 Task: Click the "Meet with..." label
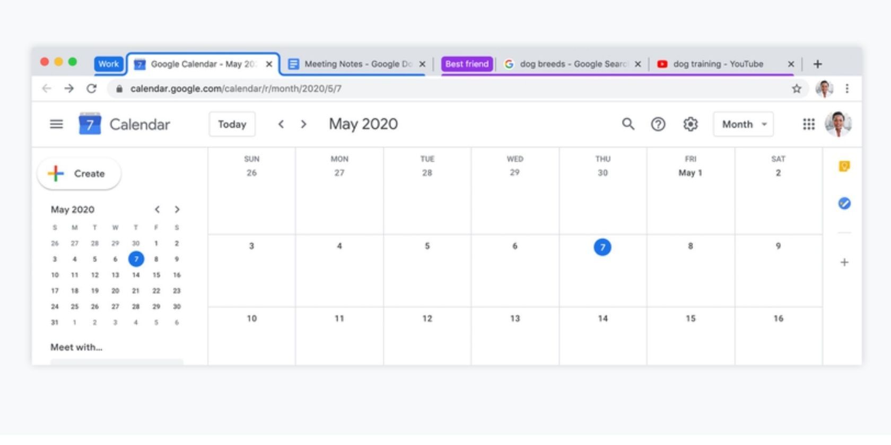point(76,348)
